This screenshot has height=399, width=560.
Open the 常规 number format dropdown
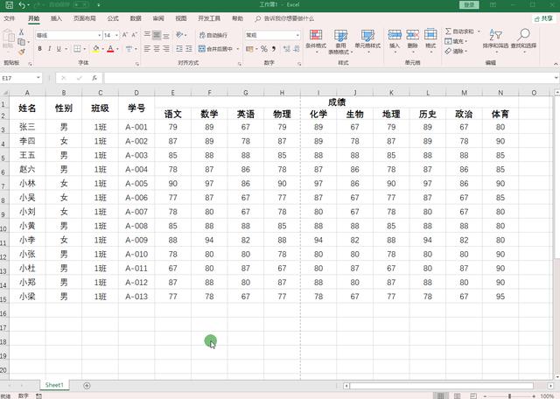tap(297, 35)
